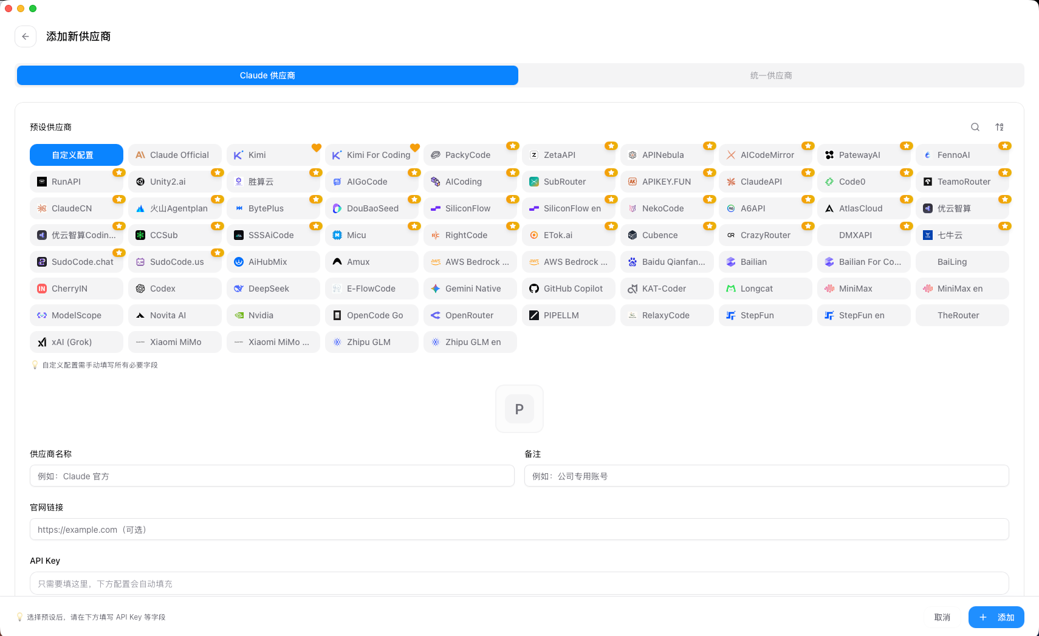Click into the API Key field
This screenshot has width=1039, height=636.
[x=519, y=583]
